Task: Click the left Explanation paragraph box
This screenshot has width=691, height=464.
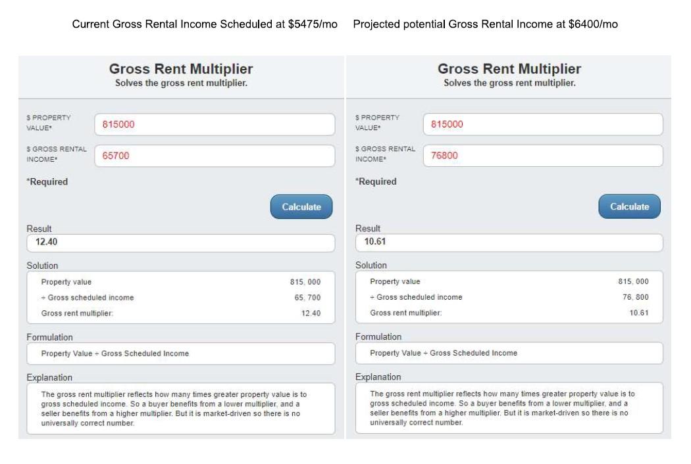Action: click(x=180, y=409)
